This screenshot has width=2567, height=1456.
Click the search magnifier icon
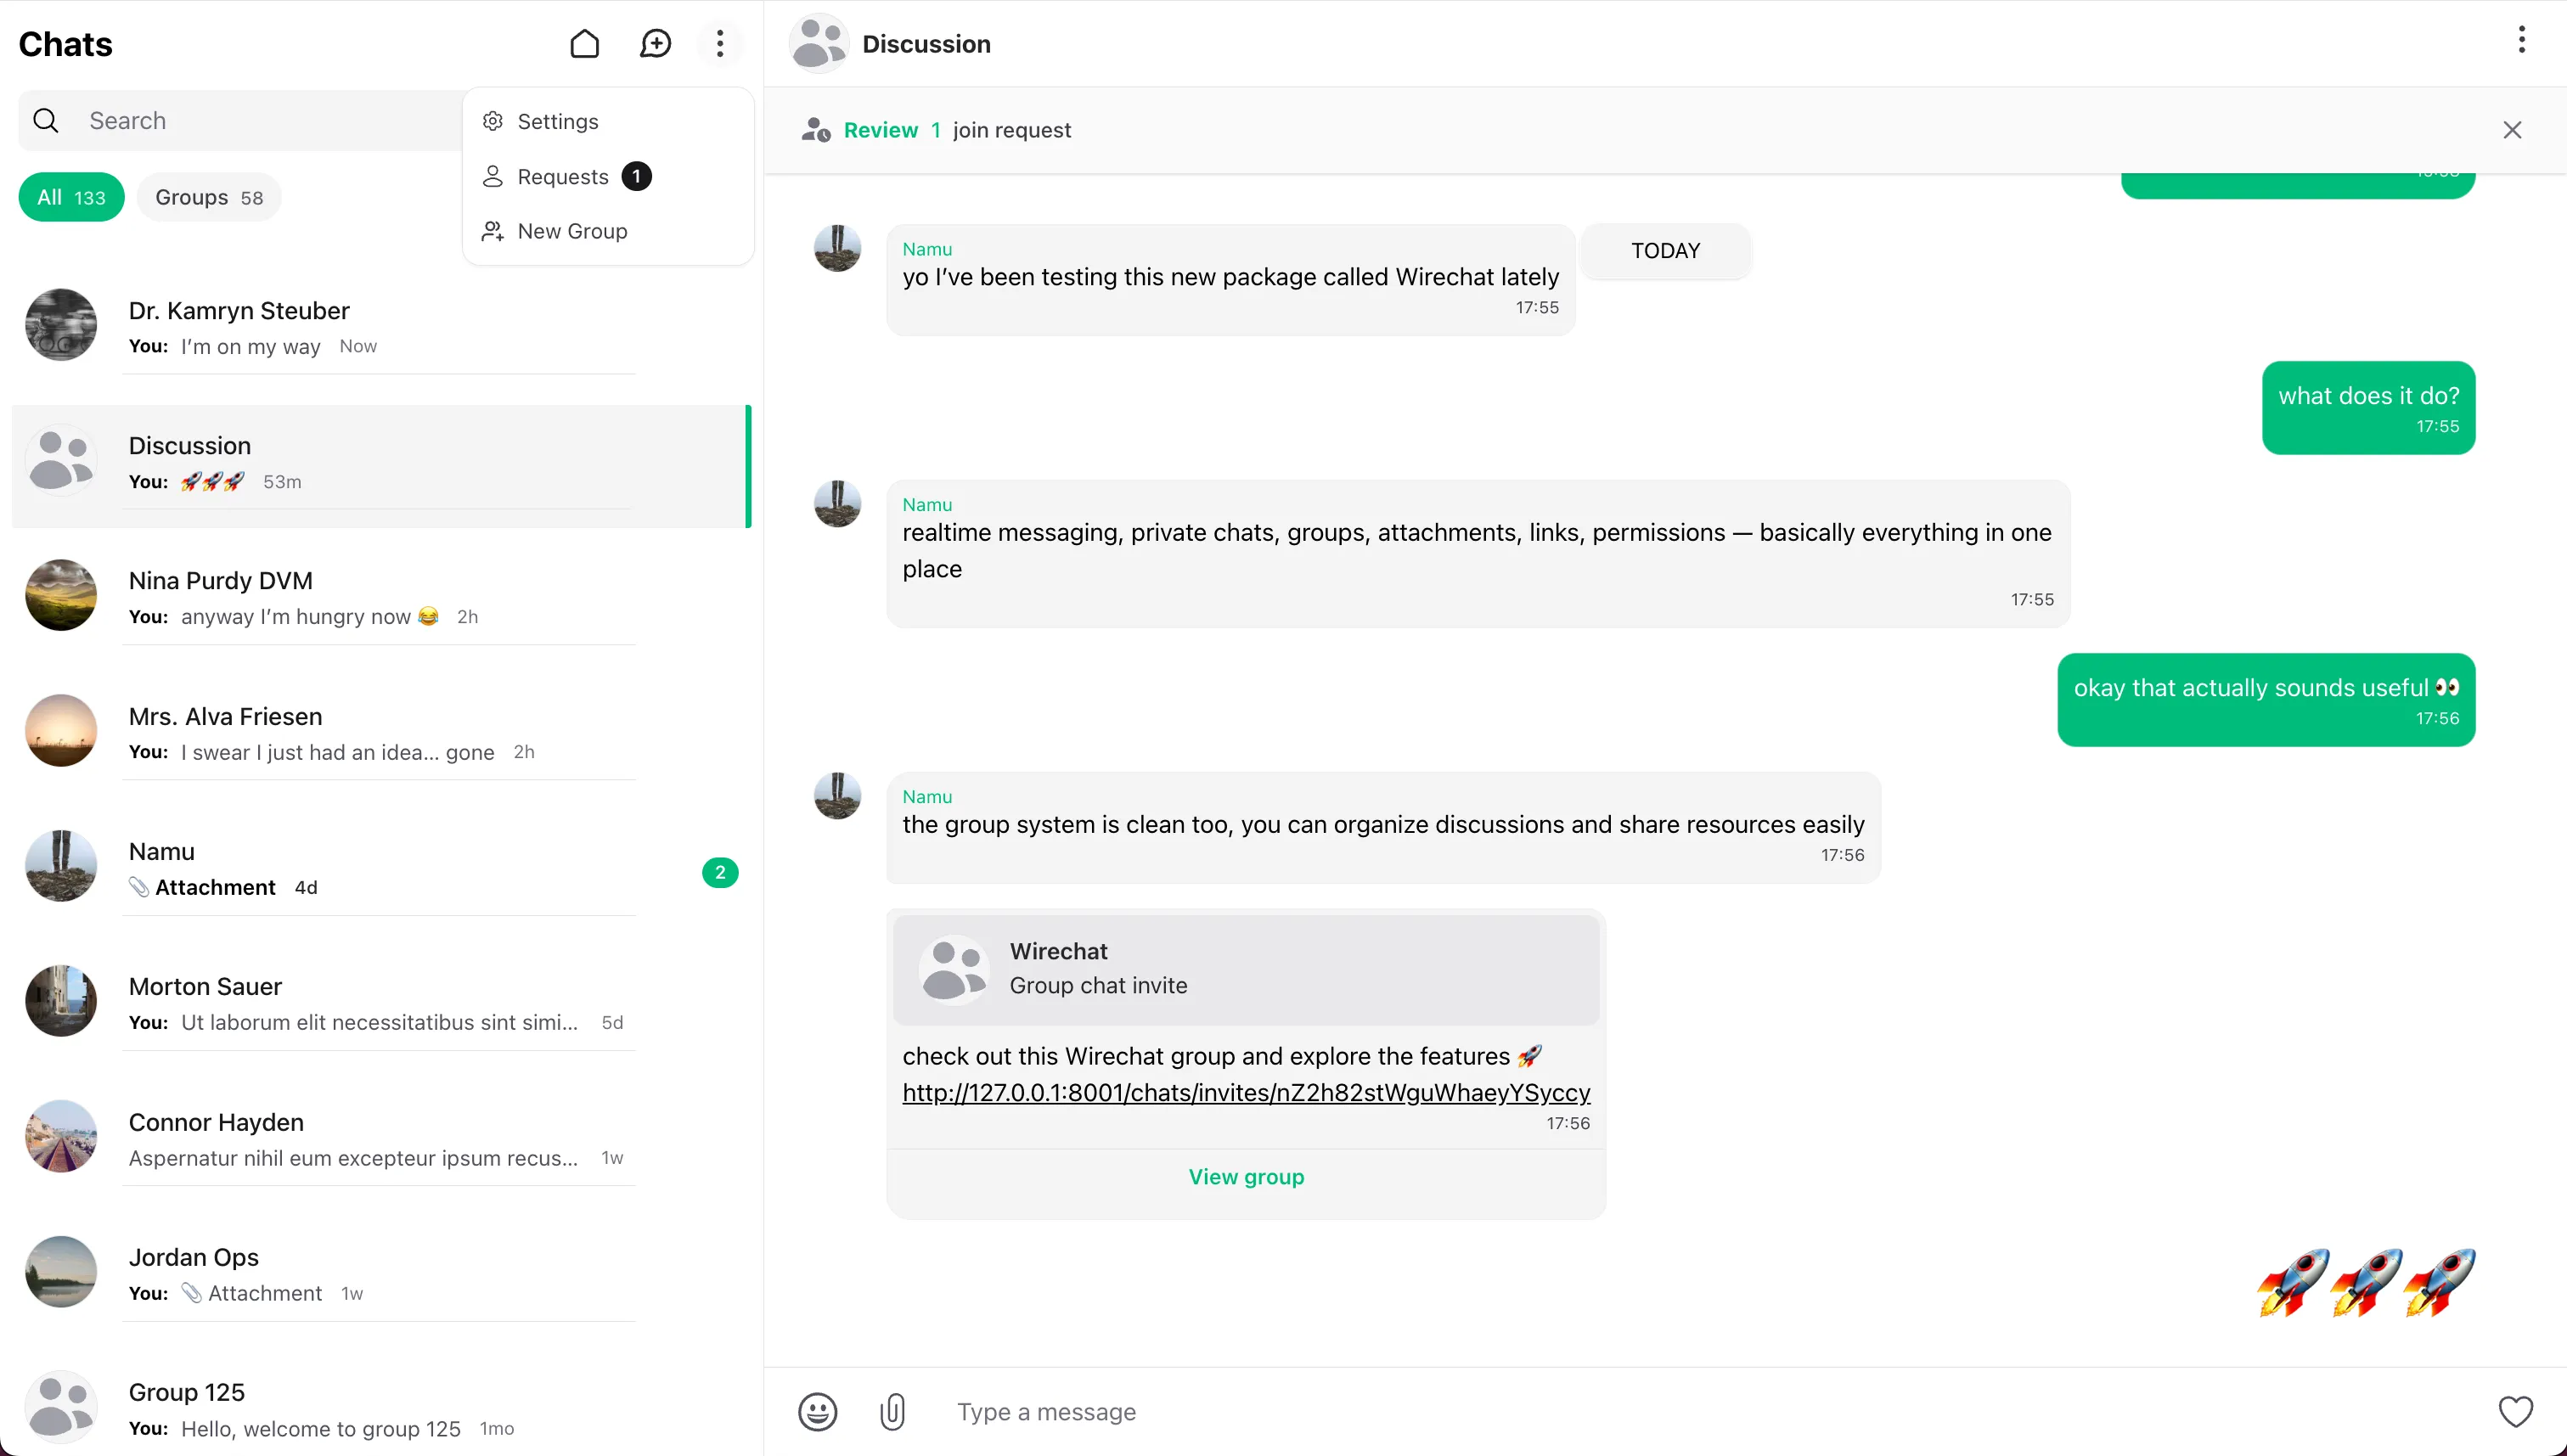coord(46,120)
